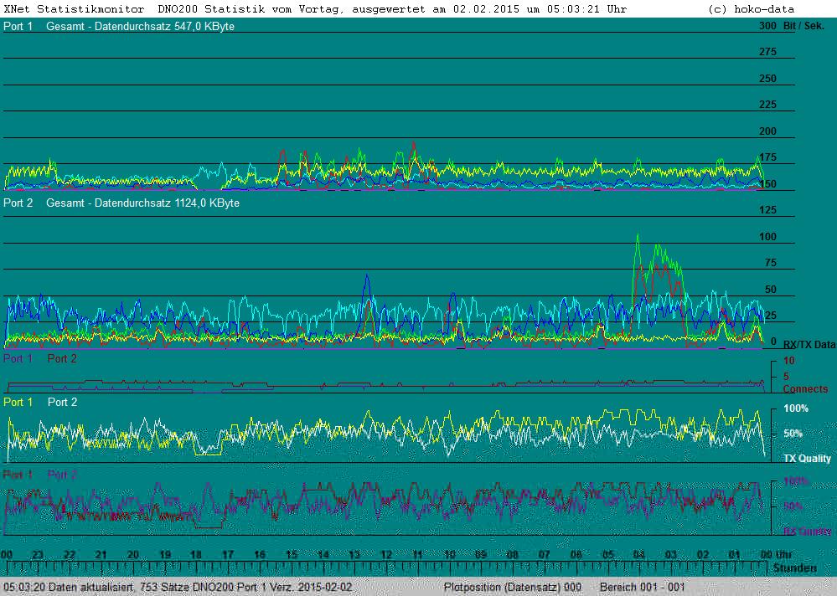Click the 'Bit / Sek.' axis unit label
Viewport: 837px width, 596px height.
click(x=803, y=26)
